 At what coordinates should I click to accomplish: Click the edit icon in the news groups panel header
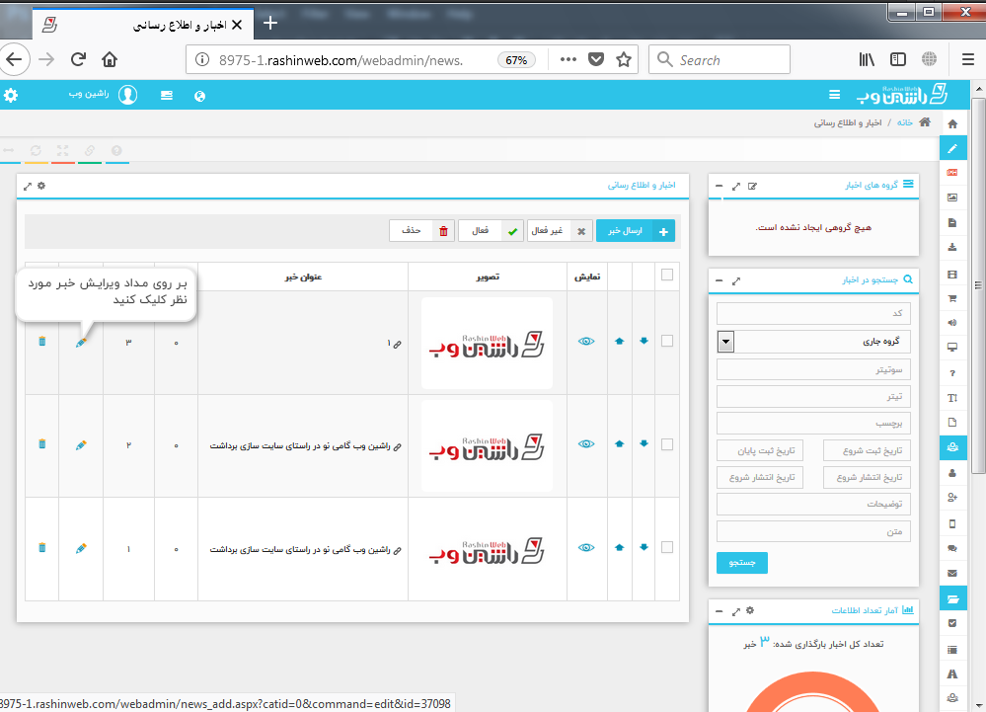pos(753,187)
